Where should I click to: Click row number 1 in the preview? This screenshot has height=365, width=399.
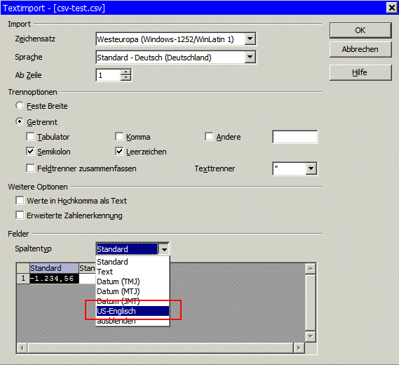[23, 279]
